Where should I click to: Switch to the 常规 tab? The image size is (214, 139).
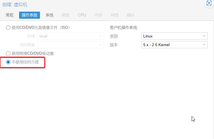point(10,15)
